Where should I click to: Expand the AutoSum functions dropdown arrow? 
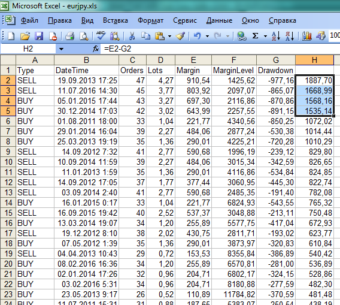(x=265, y=36)
